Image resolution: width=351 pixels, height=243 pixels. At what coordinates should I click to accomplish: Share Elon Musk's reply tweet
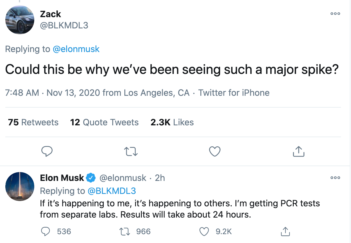pyautogui.click(x=285, y=231)
